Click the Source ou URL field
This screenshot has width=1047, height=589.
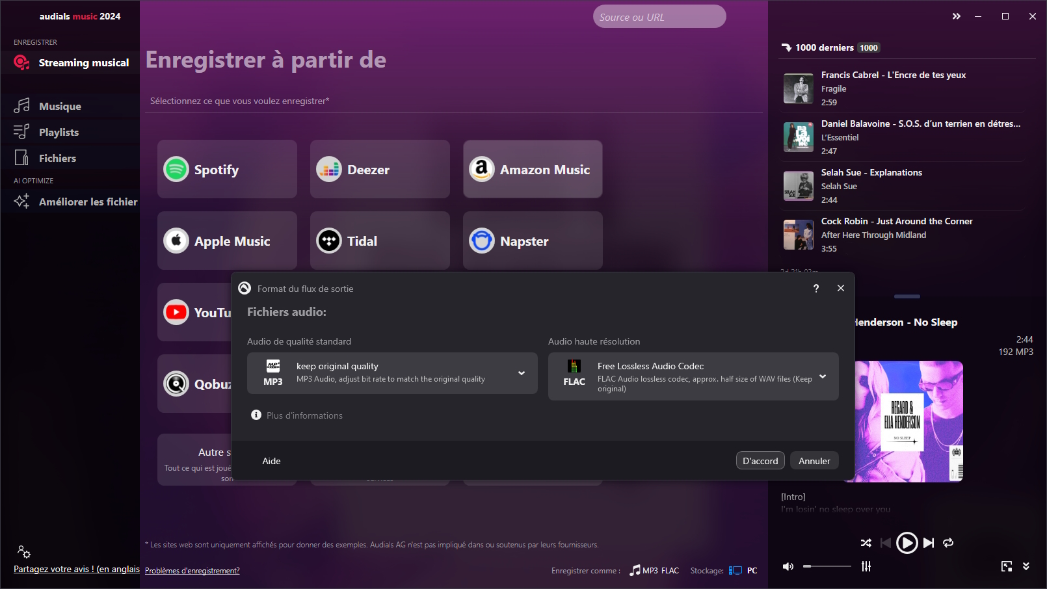pos(659,17)
